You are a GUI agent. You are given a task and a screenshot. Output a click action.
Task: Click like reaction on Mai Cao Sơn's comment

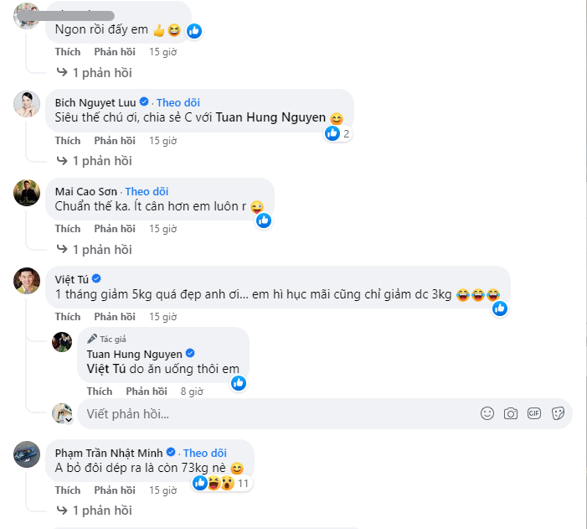pos(264,220)
